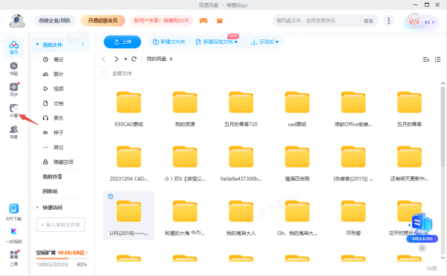447x276 pixels.
Task: Collapse the 我的文件 tree arrow
Action: [37, 45]
